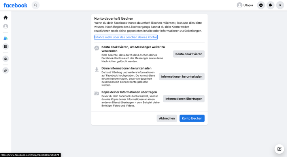Image resolution: width=287 pixels, height=157 pixels.
Task: Open the apps grid menu icon
Action: 6,47
